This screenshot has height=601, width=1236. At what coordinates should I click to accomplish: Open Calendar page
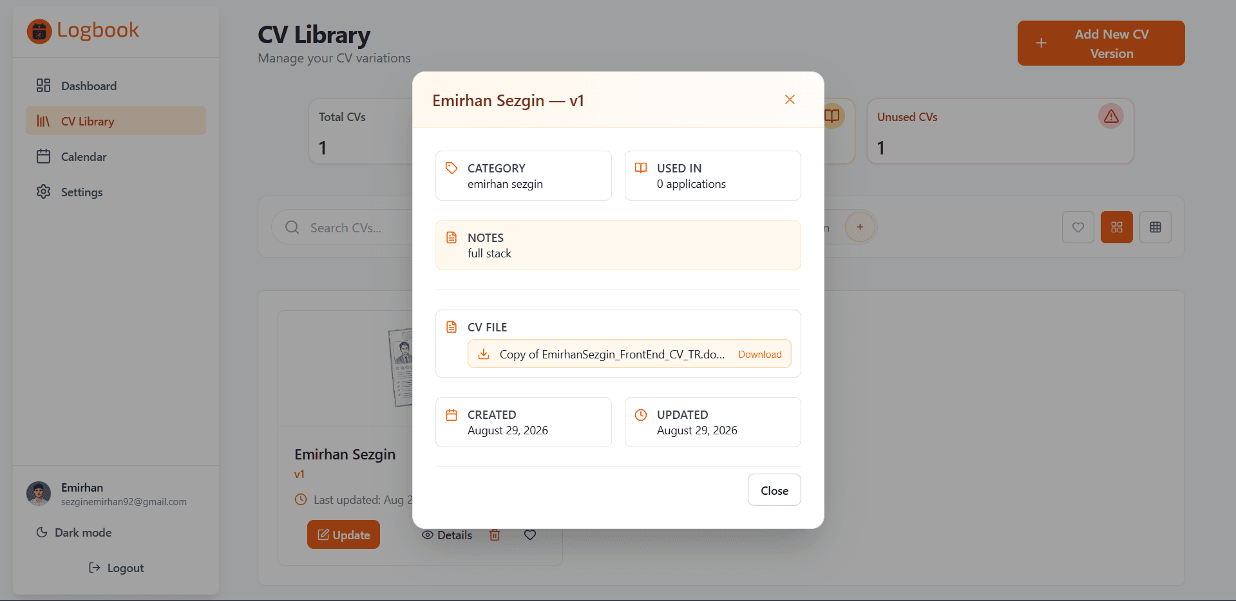[x=116, y=156]
